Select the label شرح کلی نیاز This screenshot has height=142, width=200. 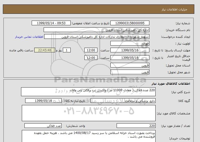[181, 92]
